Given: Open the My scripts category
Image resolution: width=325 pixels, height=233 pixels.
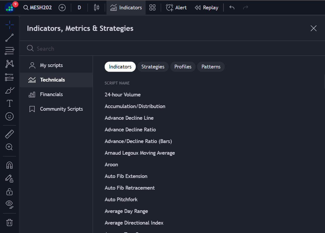Looking at the screenshot, I should [x=56, y=66].
